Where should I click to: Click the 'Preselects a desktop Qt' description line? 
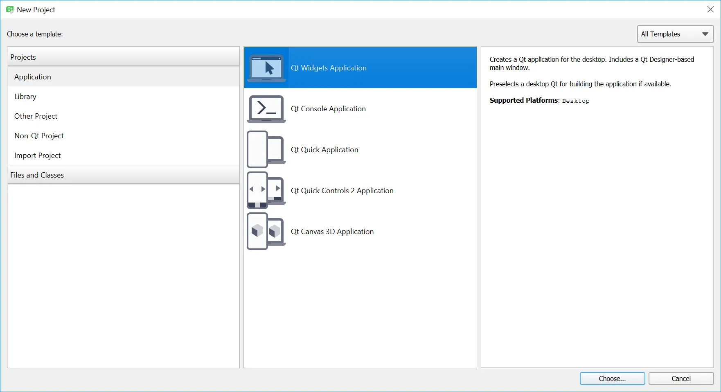pos(580,84)
